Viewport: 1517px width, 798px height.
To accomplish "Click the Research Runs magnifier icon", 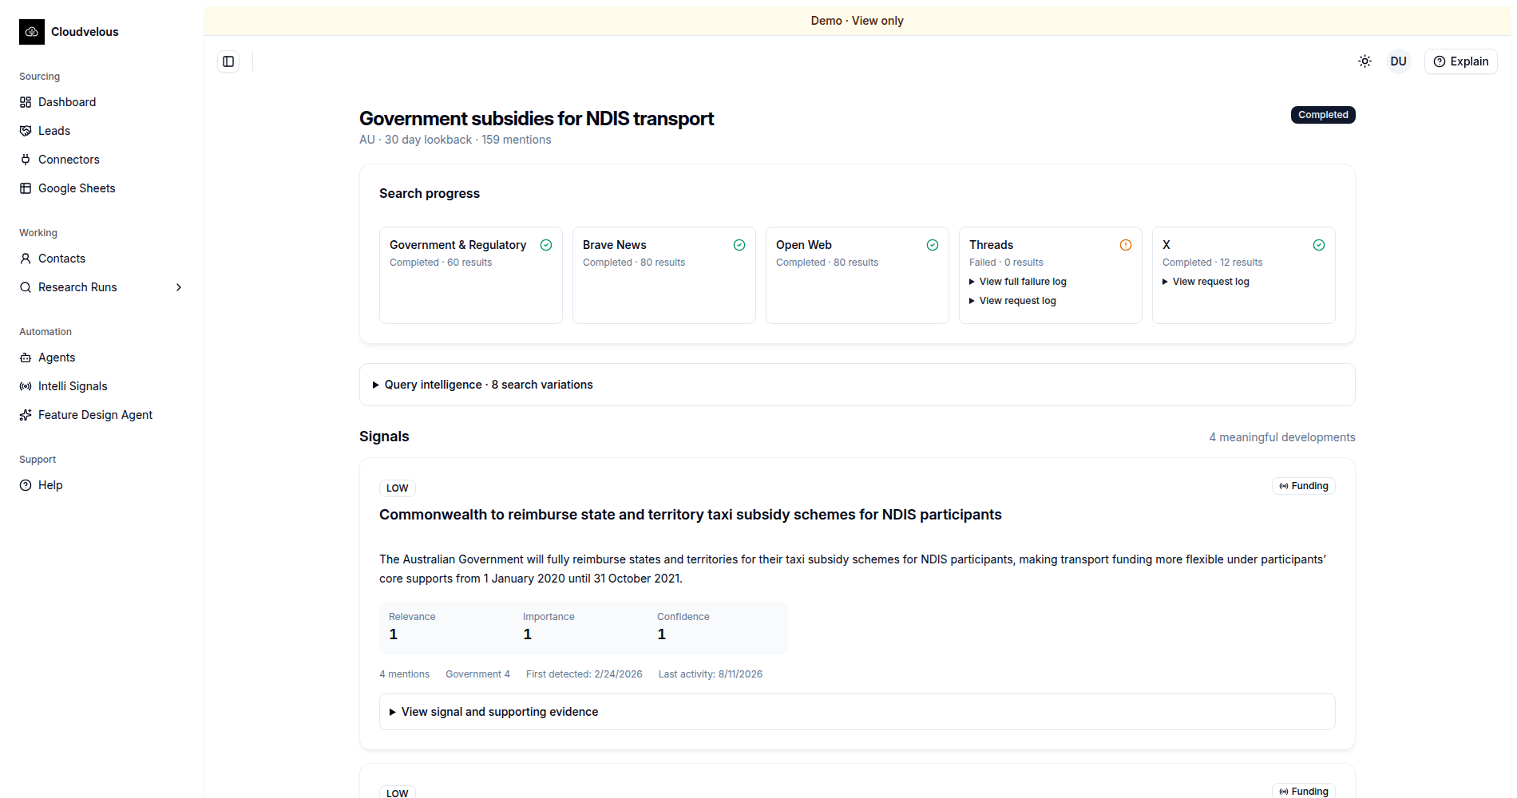I will (26, 287).
